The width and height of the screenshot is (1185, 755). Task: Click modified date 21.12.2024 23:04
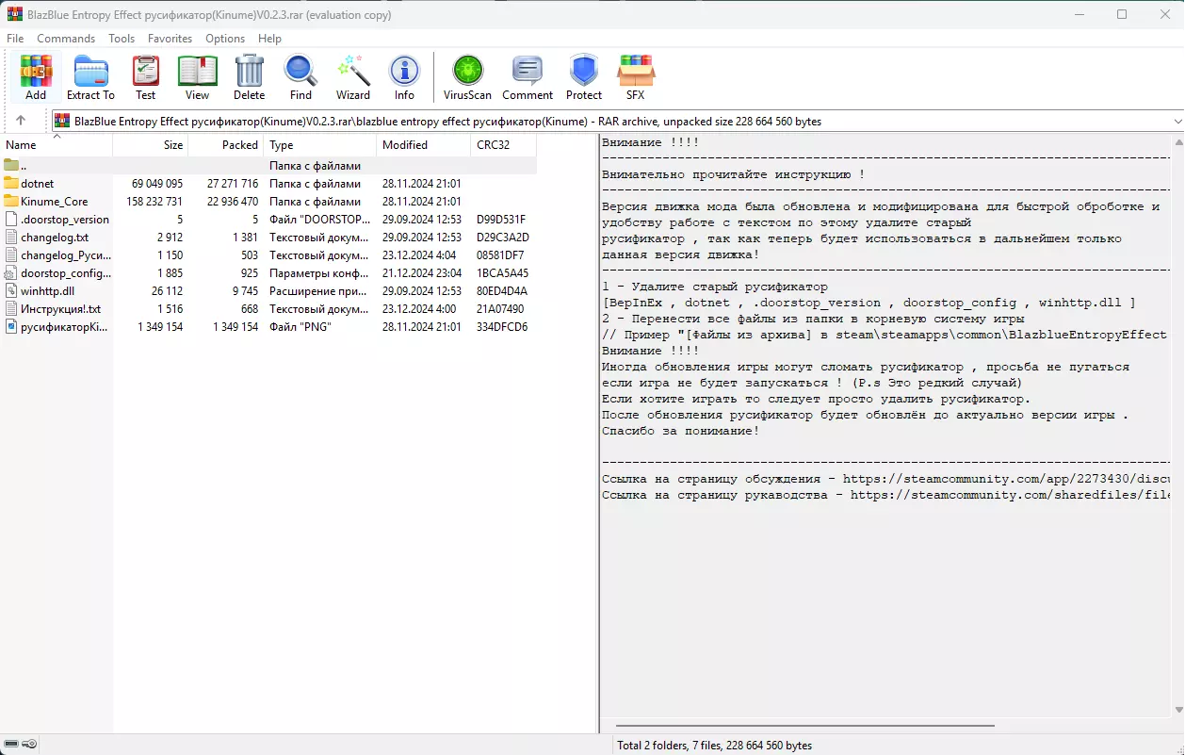coord(422,272)
